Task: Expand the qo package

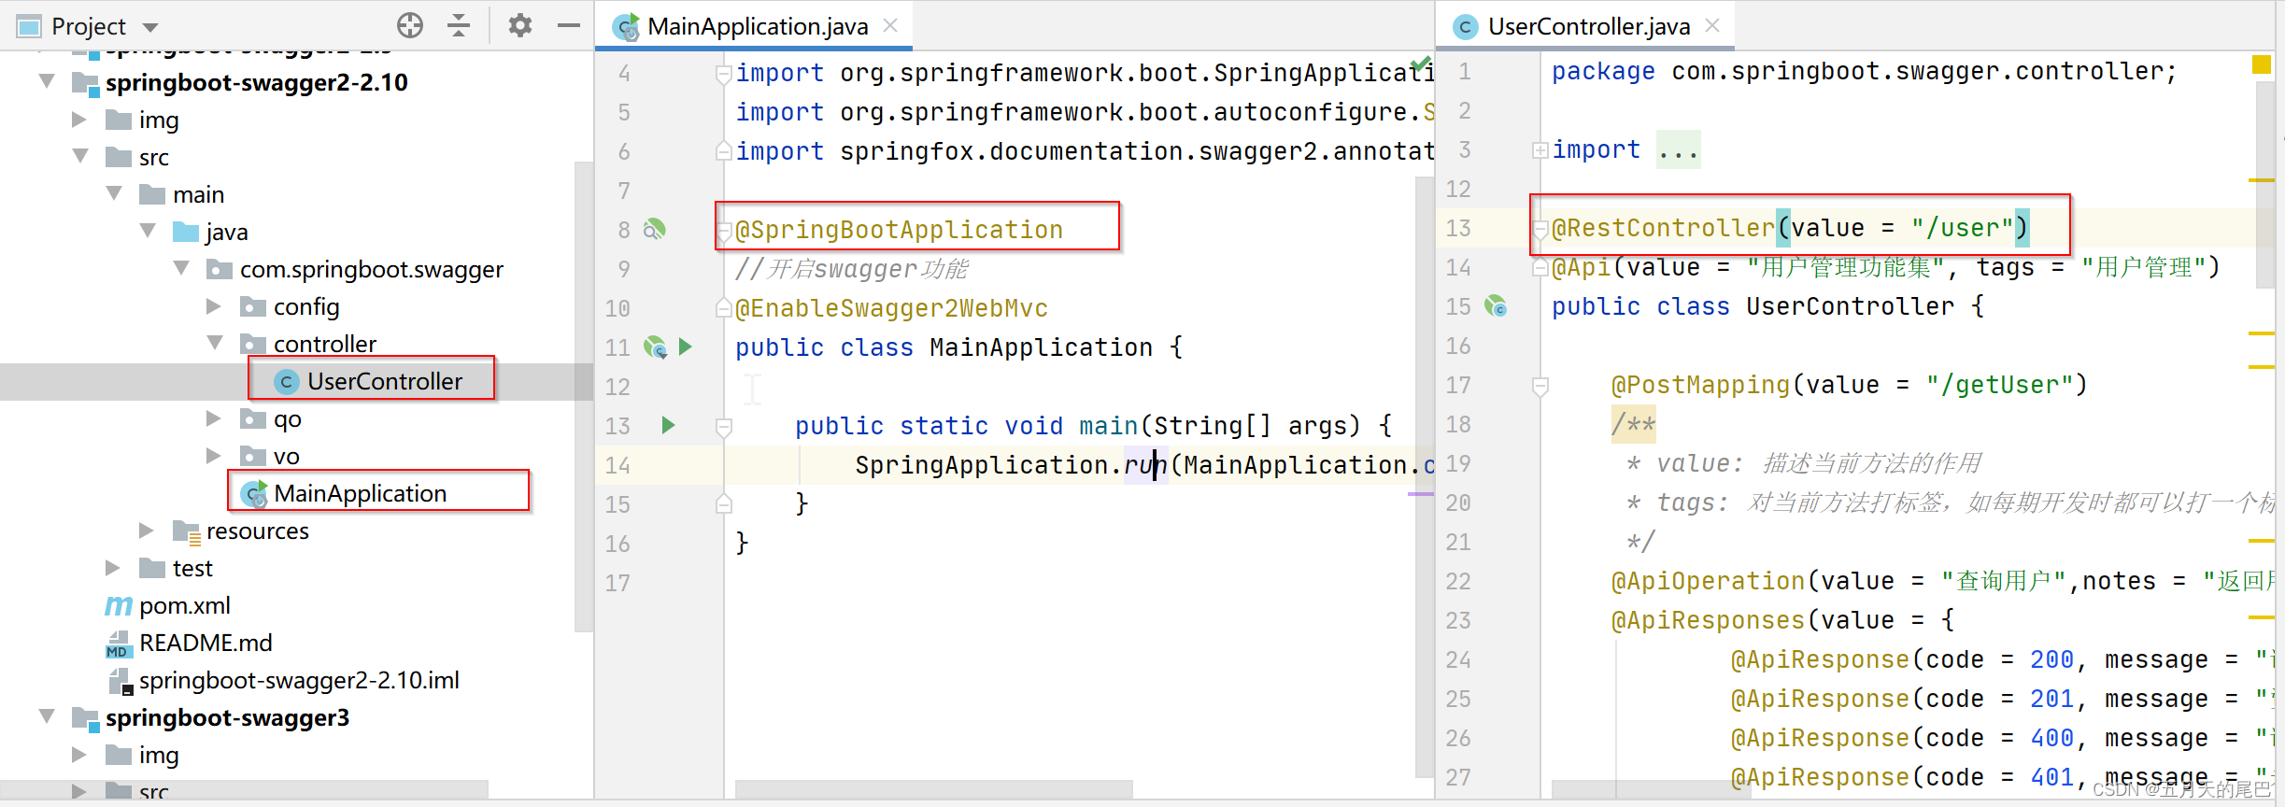Action: point(214,418)
